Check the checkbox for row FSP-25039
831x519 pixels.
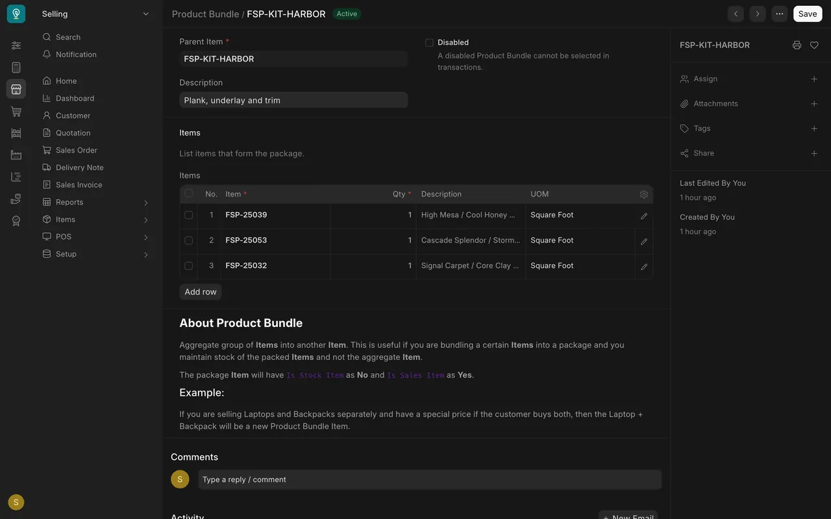[189, 215]
